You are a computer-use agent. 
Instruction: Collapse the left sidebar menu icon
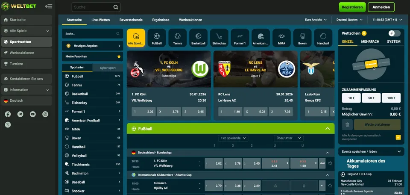pyautogui.click(x=48, y=6)
